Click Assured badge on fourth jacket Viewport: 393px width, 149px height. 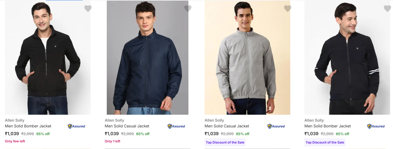tap(376, 126)
